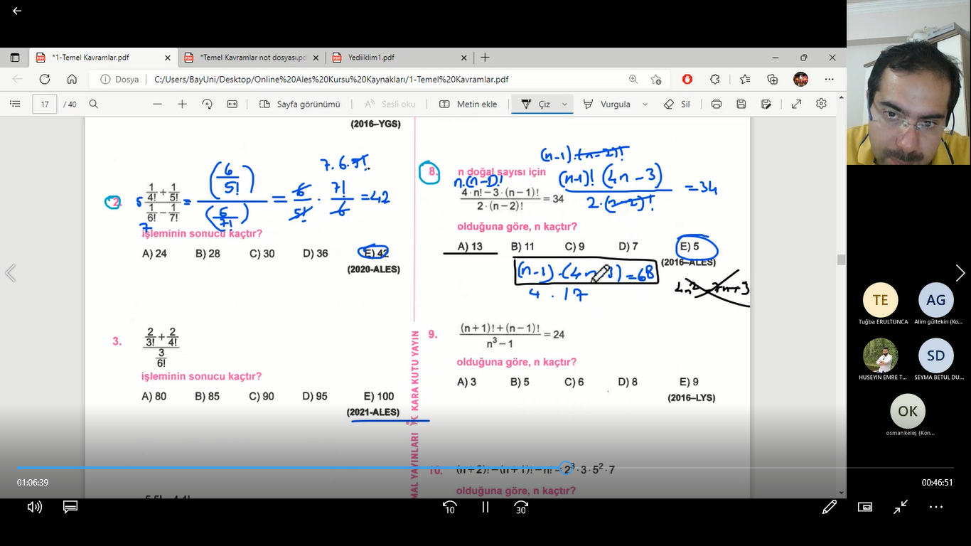Image resolution: width=971 pixels, height=546 pixels.
Task: Click the Save as icon in PDF toolbar
Action: click(766, 104)
